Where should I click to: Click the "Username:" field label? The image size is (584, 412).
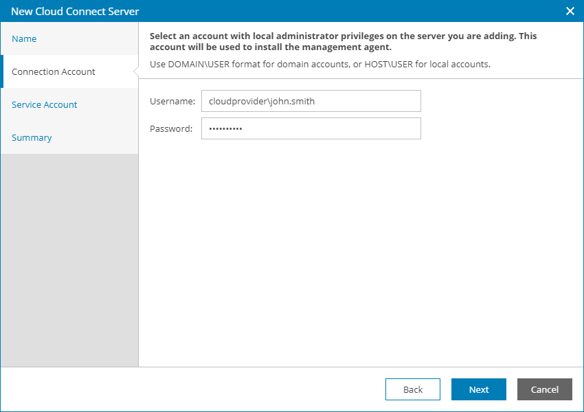pos(172,101)
